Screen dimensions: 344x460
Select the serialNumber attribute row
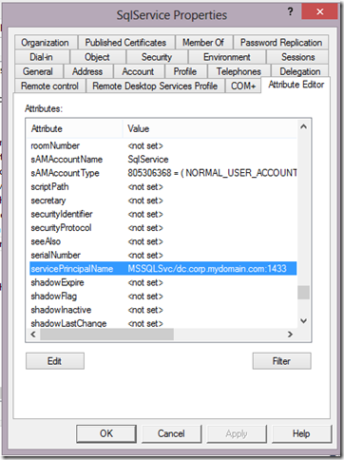(162, 255)
